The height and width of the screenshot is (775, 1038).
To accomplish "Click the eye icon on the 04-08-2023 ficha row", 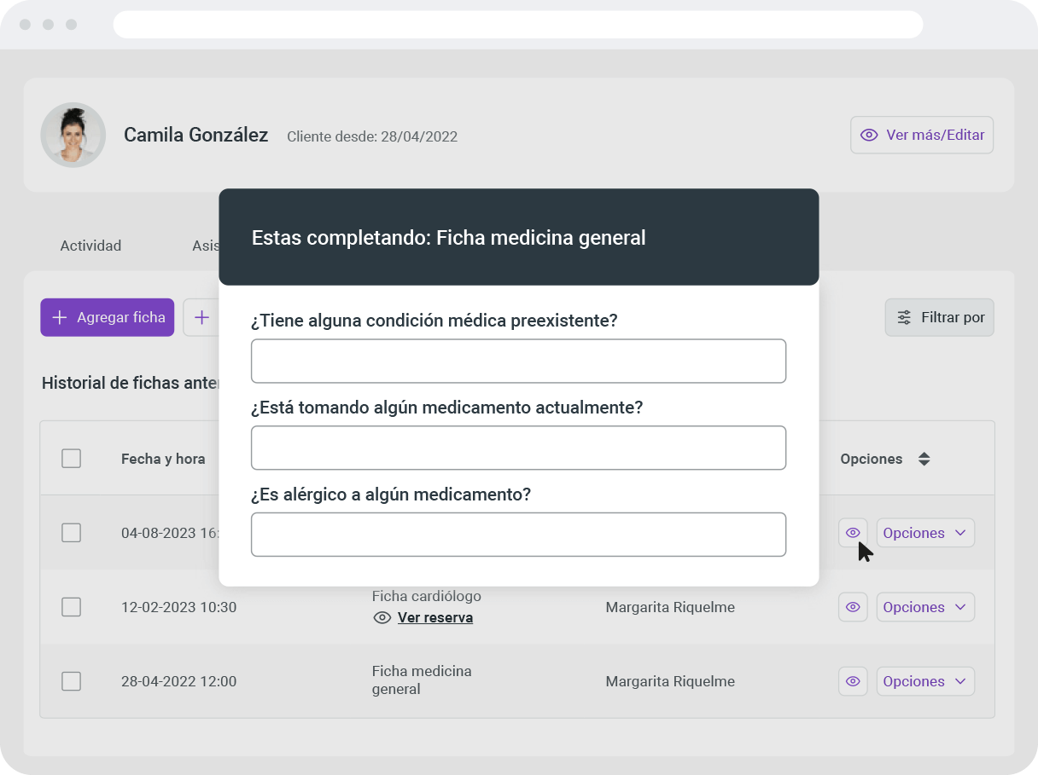I will pyautogui.click(x=852, y=532).
